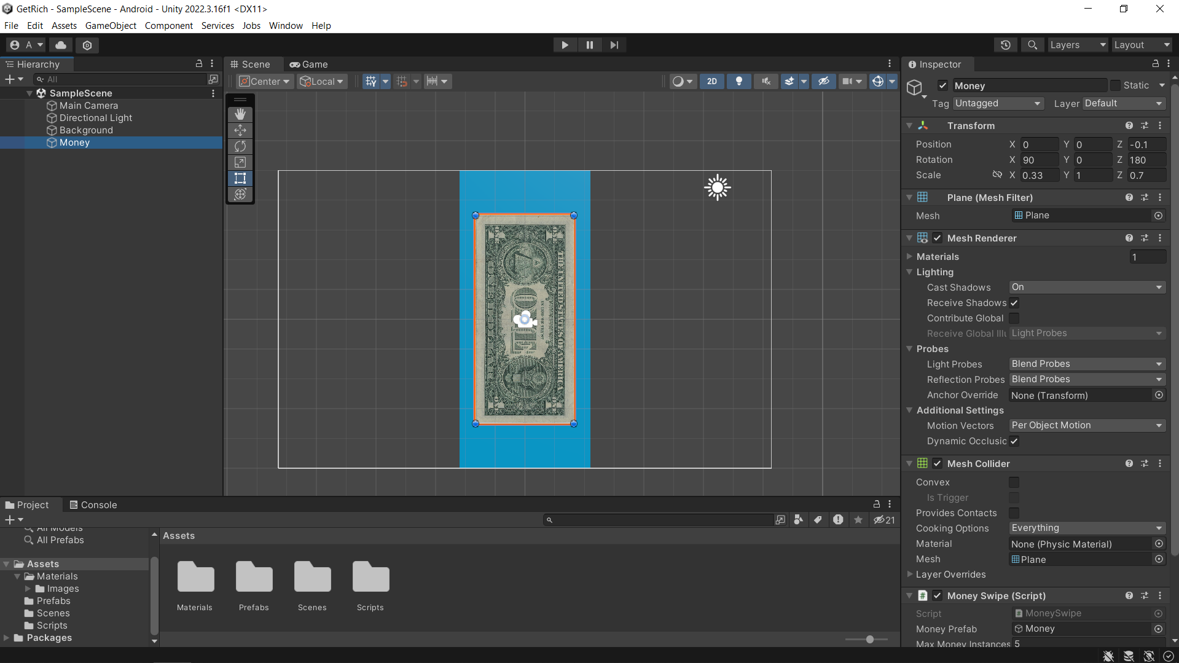Screen dimensions: 1179x663
Task: Select the Move tool
Action: click(240, 130)
